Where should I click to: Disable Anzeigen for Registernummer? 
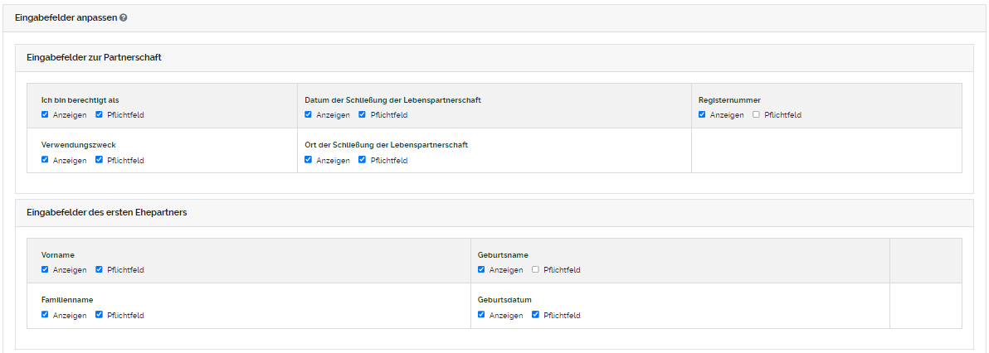(702, 114)
